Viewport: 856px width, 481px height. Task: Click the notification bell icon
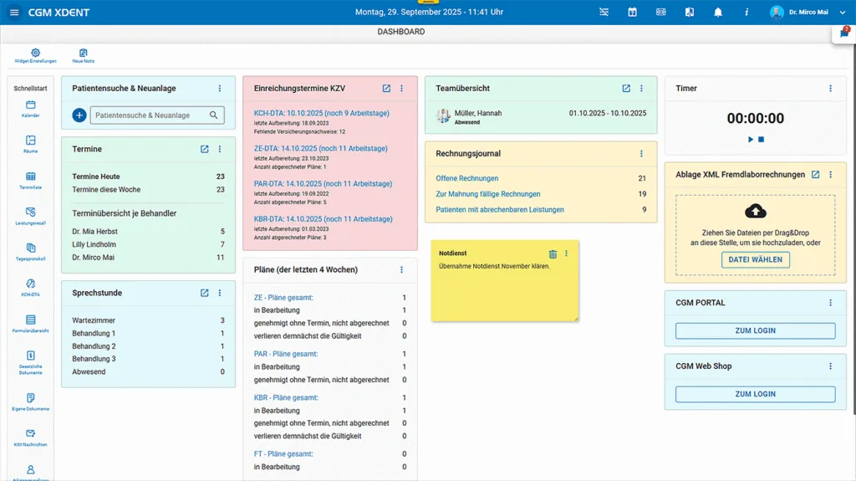click(x=717, y=13)
